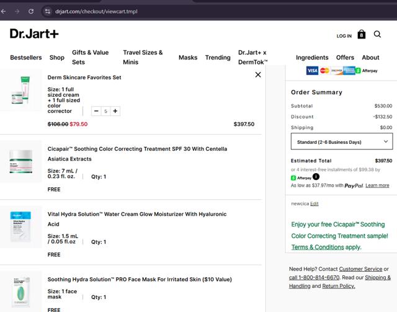Open site information icon in address bar

click(x=47, y=11)
